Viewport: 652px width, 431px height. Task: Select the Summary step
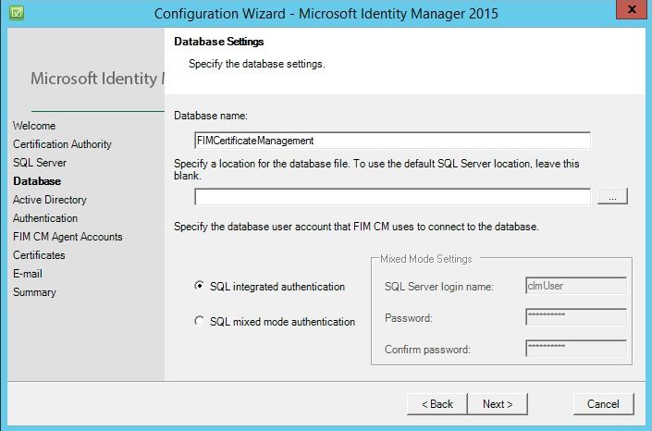click(x=34, y=292)
